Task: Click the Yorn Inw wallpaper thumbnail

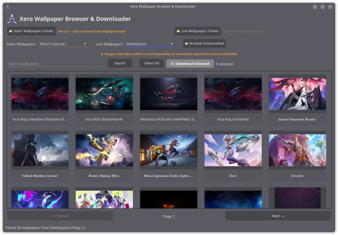Action: (x=297, y=151)
